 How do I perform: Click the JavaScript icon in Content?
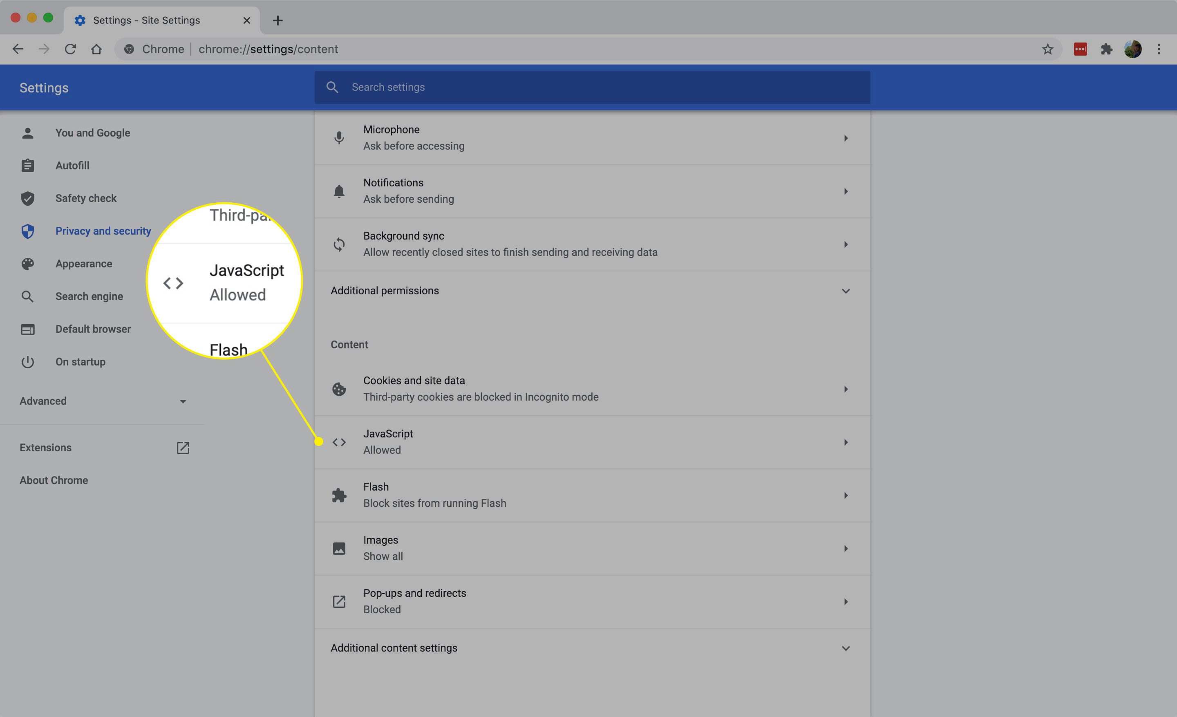click(x=339, y=441)
